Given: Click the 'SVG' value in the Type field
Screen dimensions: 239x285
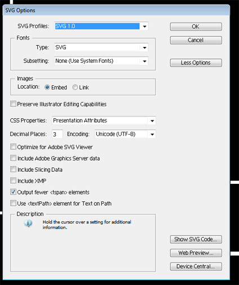Looking at the screenshot, I should pos(61,47).
